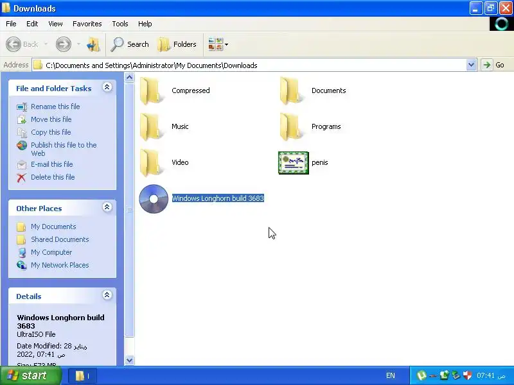This screenshot has height=385, width=514.
Task: Open the Tools menu
Action: coord(120,24)
